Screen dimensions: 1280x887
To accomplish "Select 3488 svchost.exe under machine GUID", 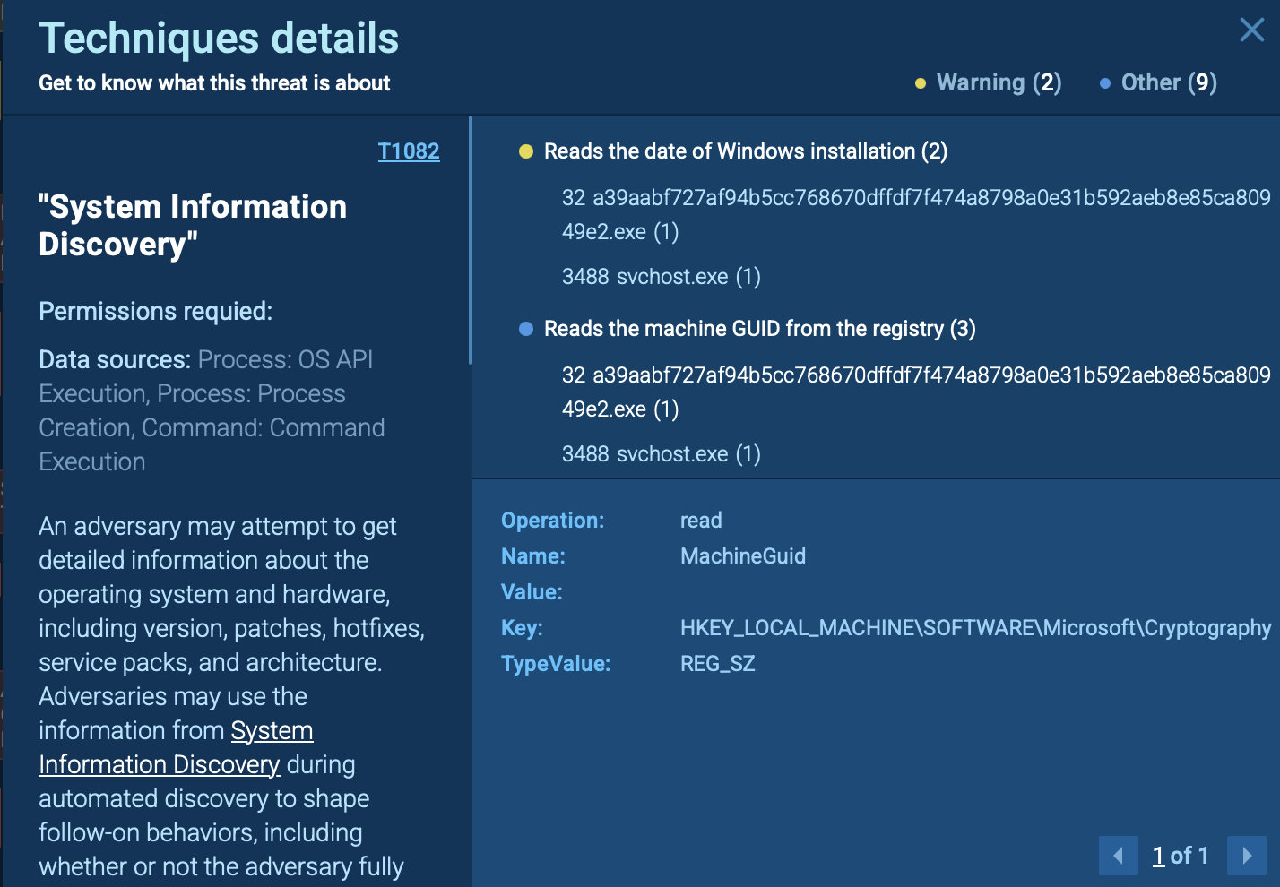I will (x=662, y=454).
